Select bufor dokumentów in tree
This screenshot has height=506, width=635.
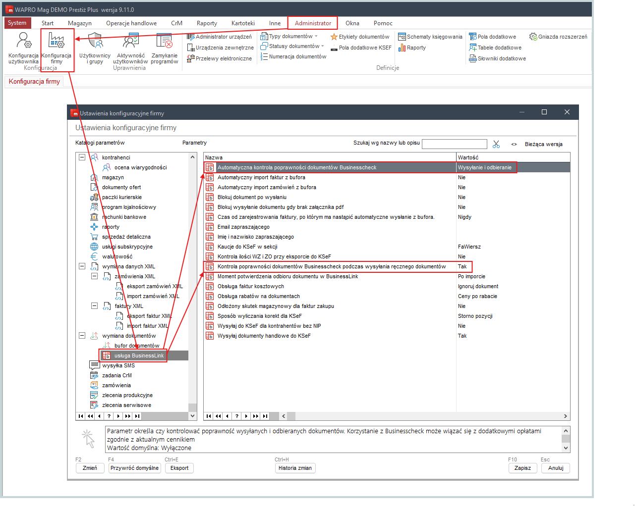point(137,346)
